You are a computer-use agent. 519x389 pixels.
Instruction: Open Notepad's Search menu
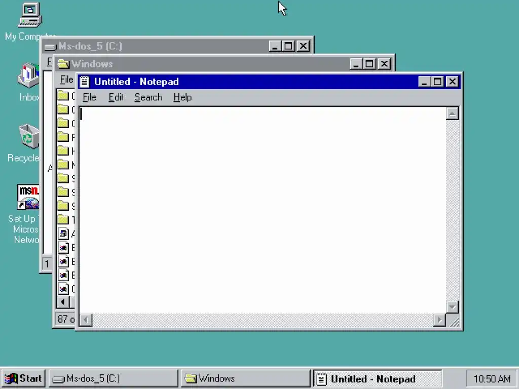pos(149,97)
